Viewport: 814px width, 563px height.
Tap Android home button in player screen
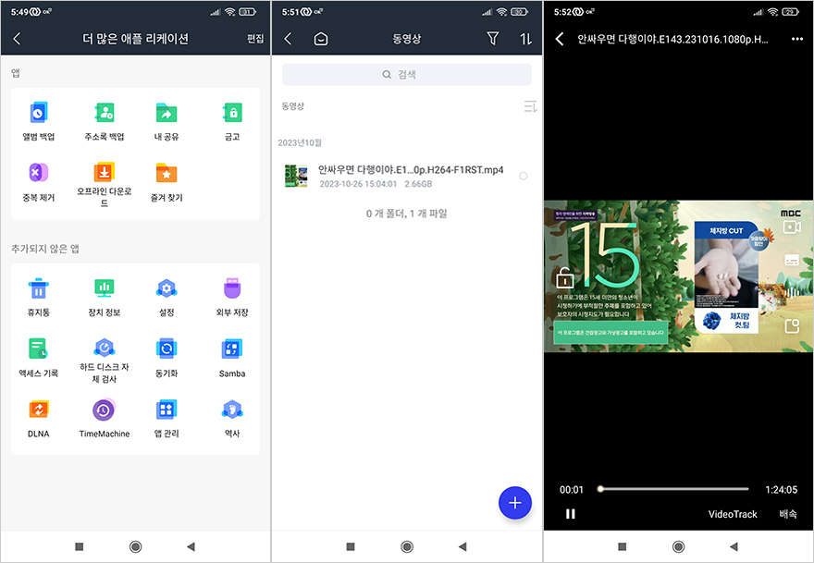(679, 546)
